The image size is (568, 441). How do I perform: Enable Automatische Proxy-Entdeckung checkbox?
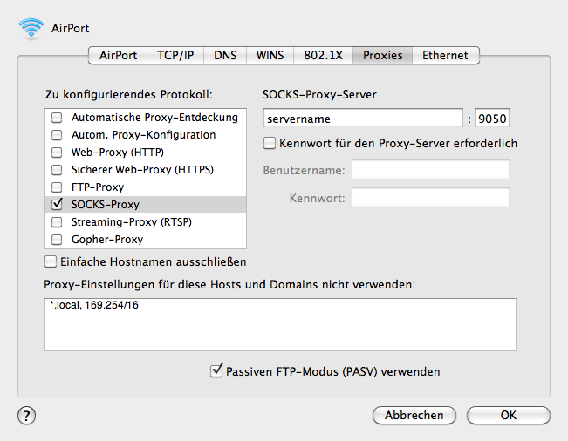pyautogui.click(x=57, y=118)
